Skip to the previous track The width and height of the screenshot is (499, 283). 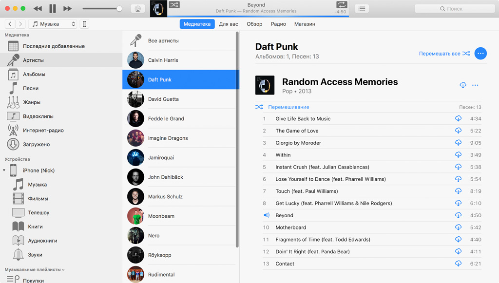coord(38,9)
